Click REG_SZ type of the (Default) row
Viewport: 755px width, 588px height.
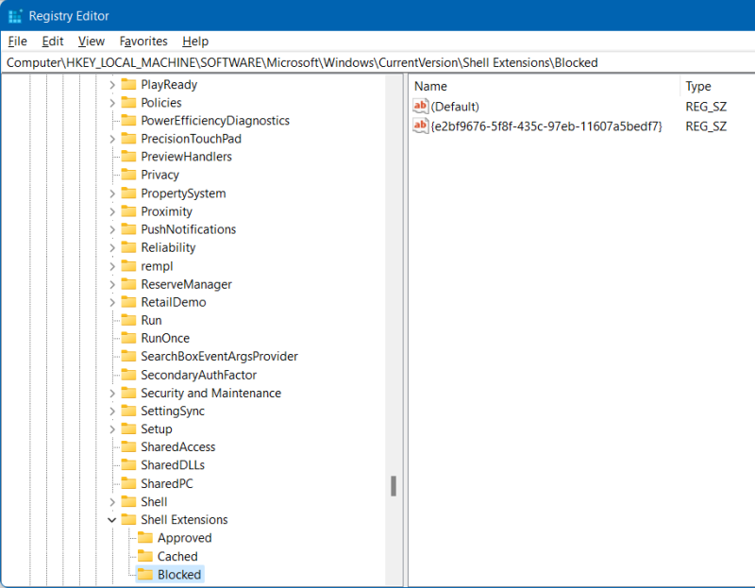pos(706,107)
